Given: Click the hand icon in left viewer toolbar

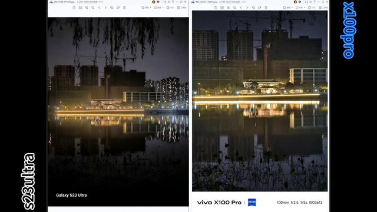Looking at the screenshot, I should (74, 8).
